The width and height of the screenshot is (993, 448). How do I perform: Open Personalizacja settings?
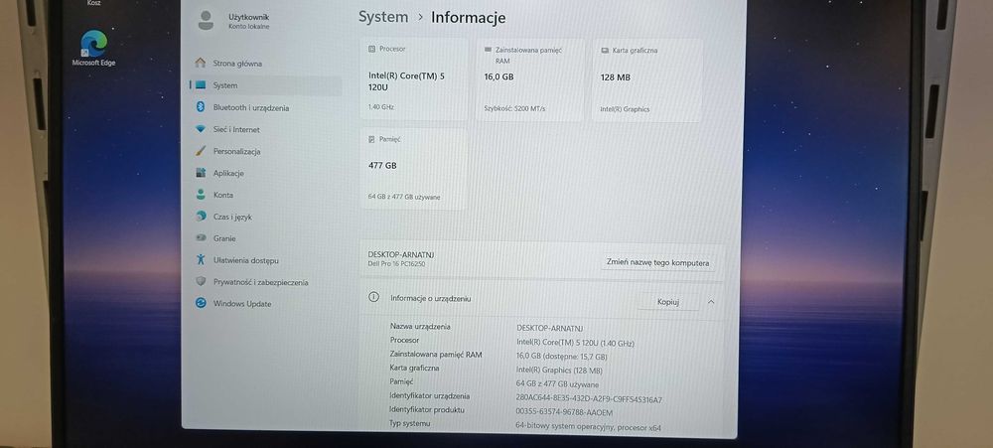coord(237,151)
